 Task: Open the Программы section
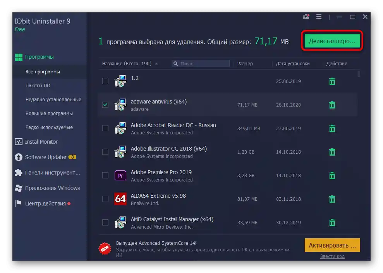click(40, 57)
